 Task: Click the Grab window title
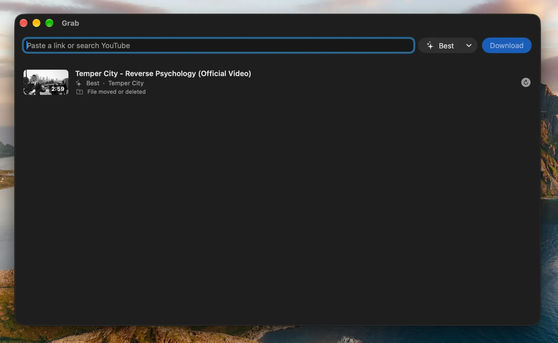pos(70,23)
